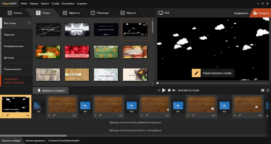The image size is (271, 144).
Task: Open the fullscreen preview icon
Action: point(268,90)
